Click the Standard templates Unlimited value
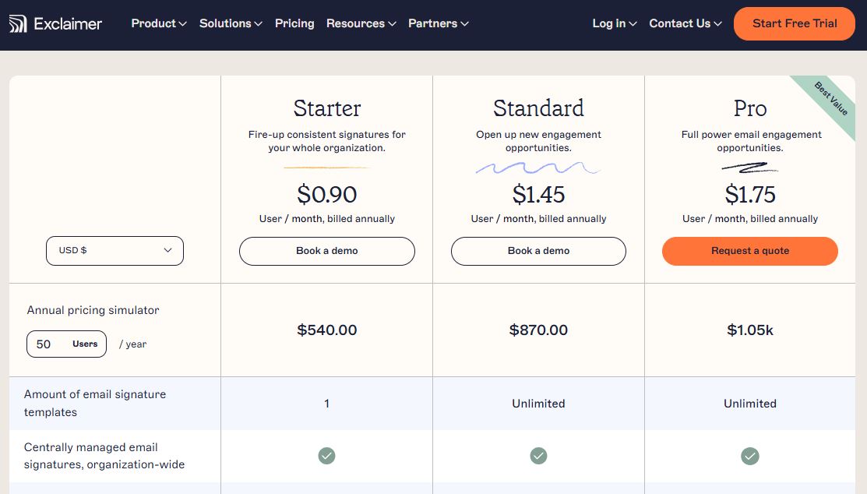The width and height of the screenshot is (867, 494). click(538, 404)
